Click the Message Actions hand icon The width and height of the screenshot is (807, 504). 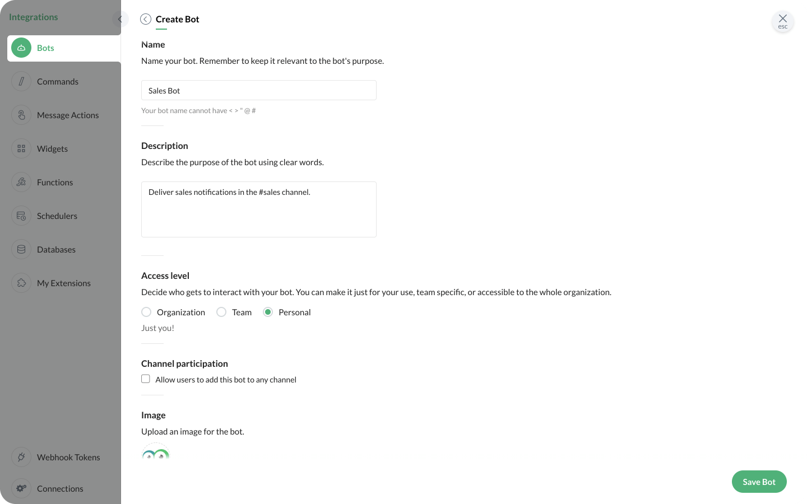point(21,115)
